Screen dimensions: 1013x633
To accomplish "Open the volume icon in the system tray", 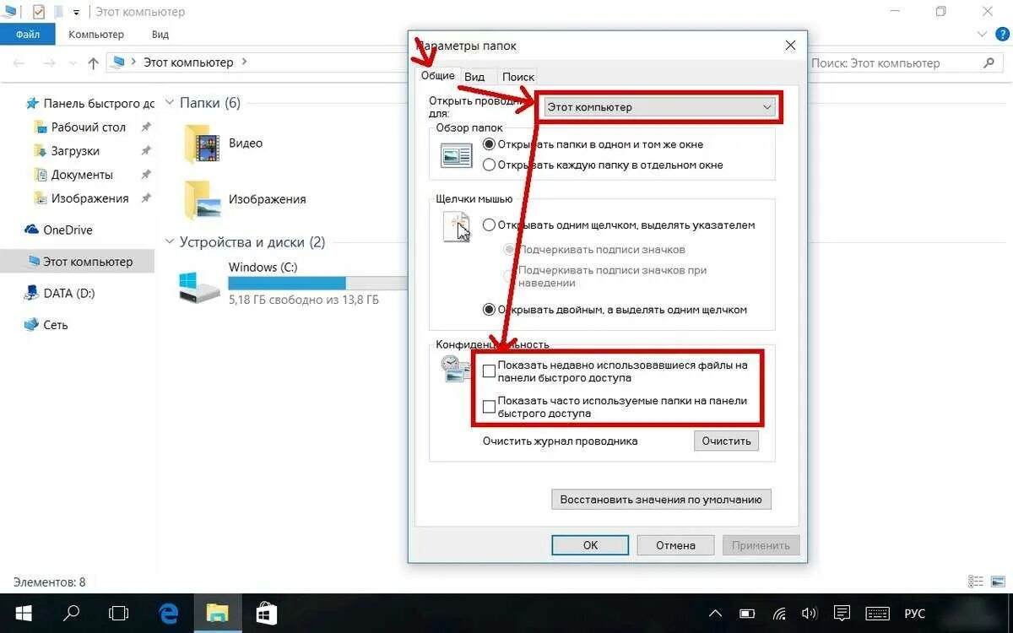I will (810, 614).
